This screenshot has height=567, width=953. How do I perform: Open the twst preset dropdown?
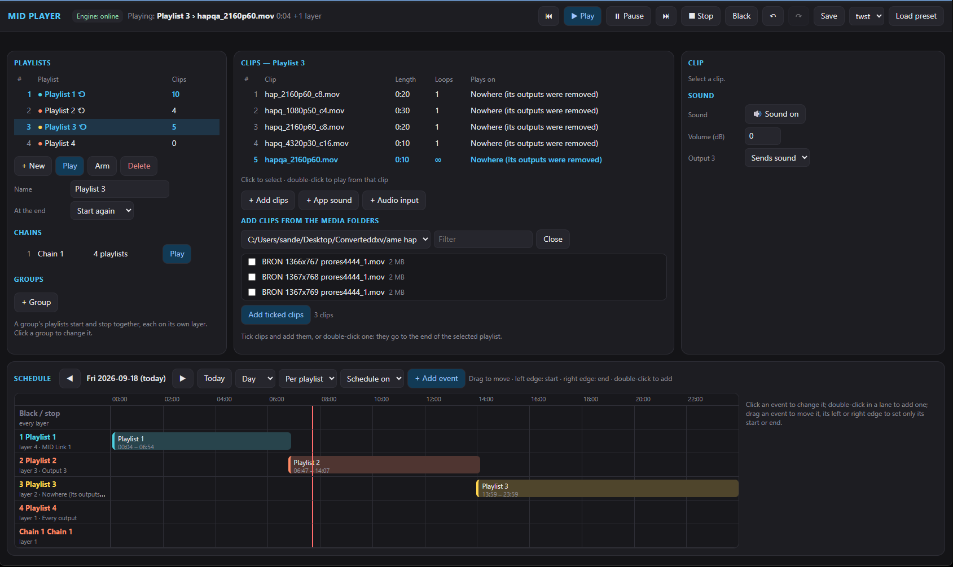pos(866,16)
